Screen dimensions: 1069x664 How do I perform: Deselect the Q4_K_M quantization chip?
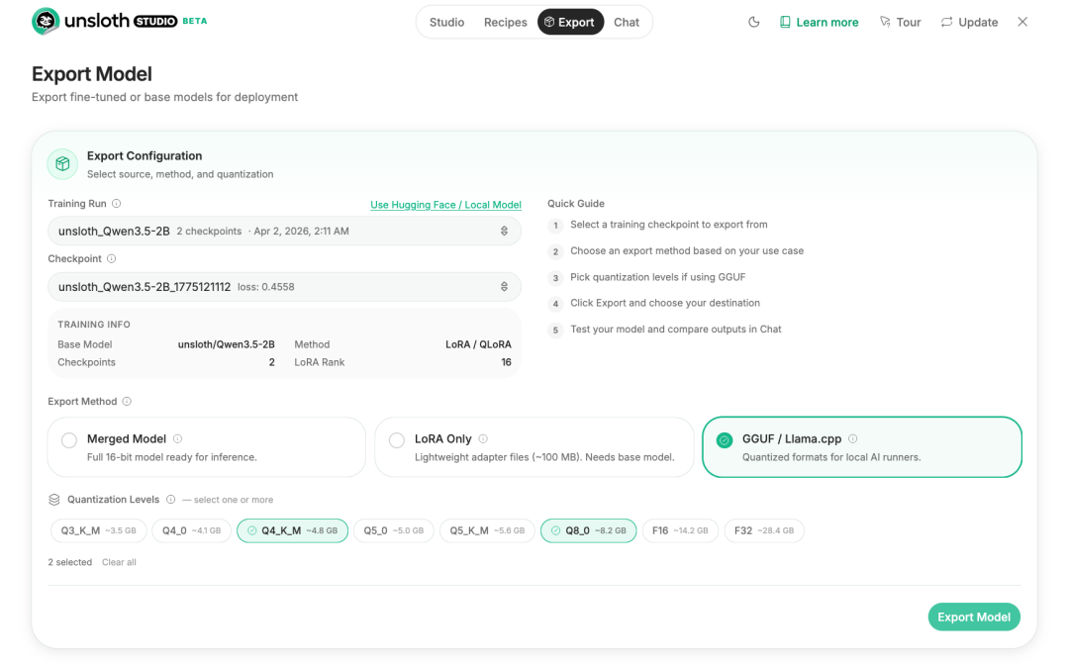coord(292,530)
